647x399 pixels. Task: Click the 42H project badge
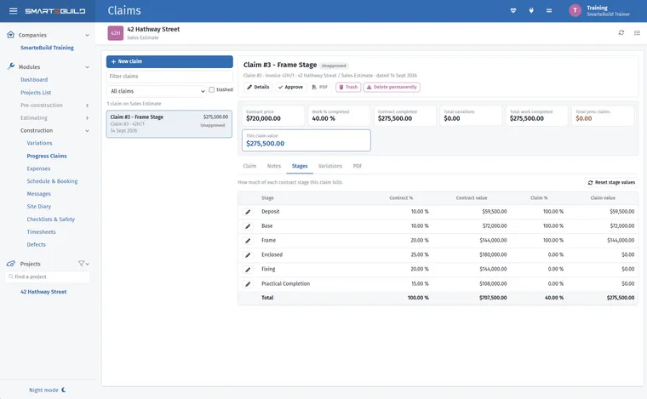[x=116, y=33]
